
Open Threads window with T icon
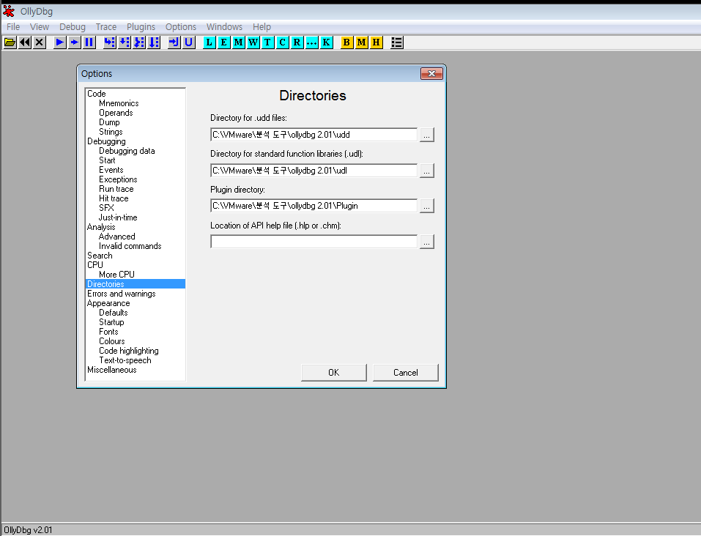point(267,42)
